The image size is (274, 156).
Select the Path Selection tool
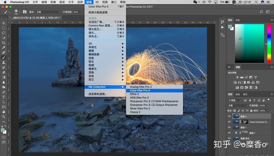[3, 102]
